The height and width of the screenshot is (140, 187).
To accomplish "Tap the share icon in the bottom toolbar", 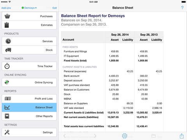I will (182, 136).
